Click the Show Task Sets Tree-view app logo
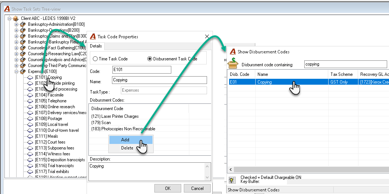Viewport: 389px width, 194px height. coord(7,9)
